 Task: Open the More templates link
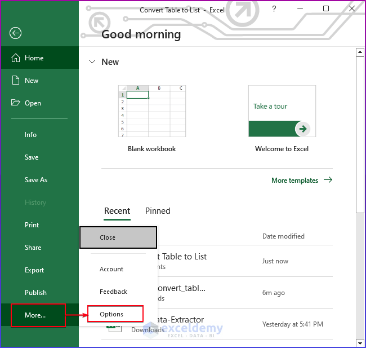click(x=294, y=180)
